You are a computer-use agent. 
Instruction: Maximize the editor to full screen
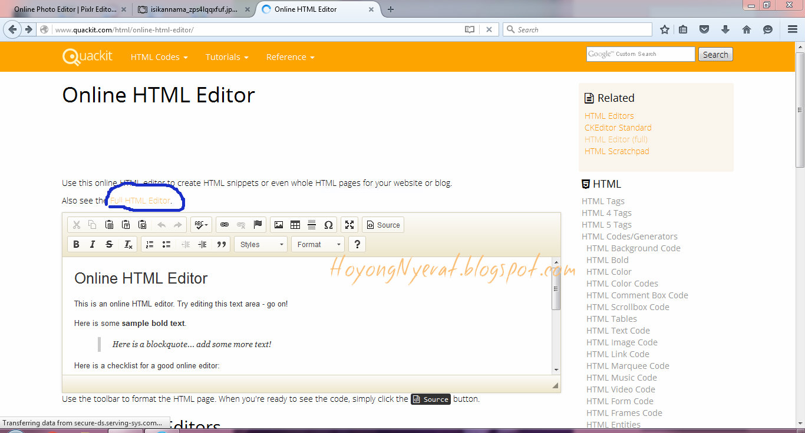point(349,224)
